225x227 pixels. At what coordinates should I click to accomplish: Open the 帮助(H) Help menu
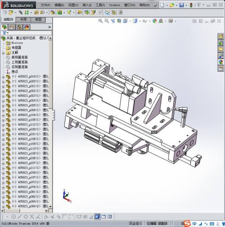tap(145, 5)
